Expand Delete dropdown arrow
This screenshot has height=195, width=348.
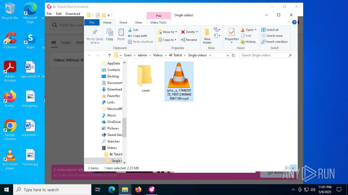pyautogui.click(x=197, y=32)
